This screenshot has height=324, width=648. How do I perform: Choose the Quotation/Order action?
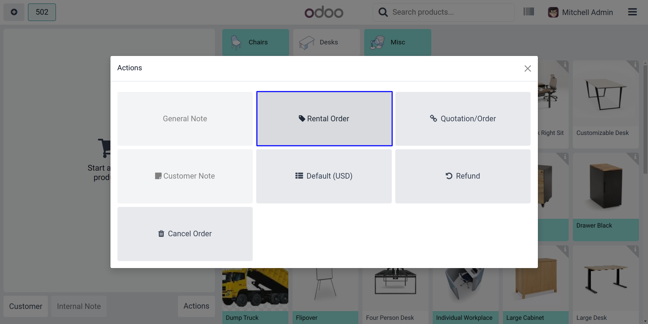click(463, 119)
